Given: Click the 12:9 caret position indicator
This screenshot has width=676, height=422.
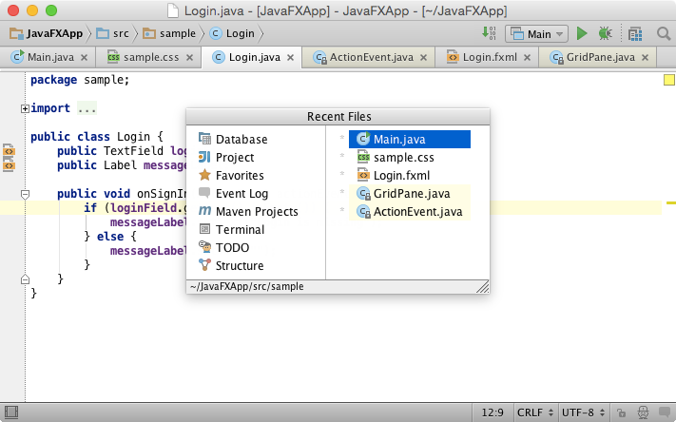Looking at the screenshot, I should point(493,412).
